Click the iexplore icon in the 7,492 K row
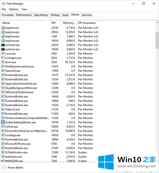The image size is (159, 173). click(x=3, y=36)
